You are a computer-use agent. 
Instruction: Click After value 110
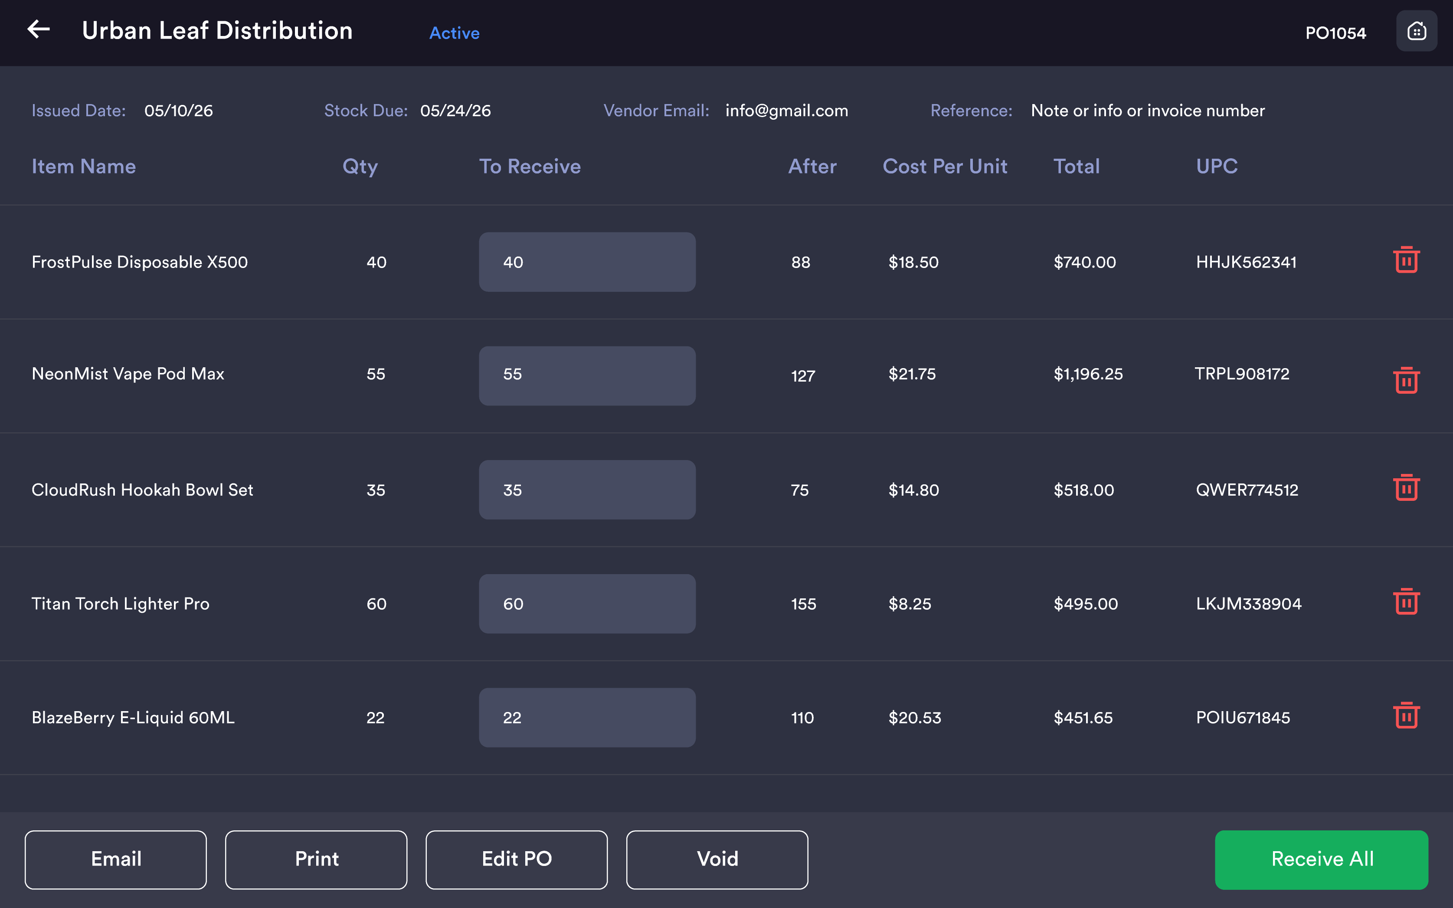tap(802, 718)
